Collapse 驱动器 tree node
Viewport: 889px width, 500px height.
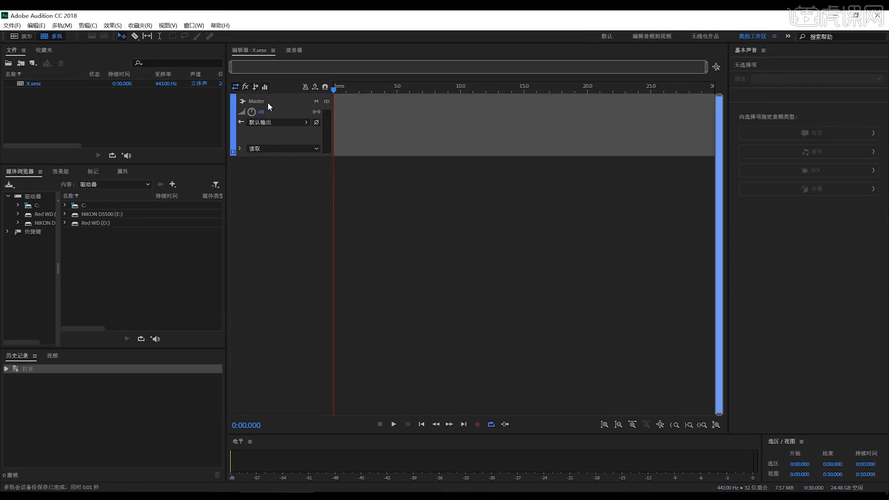point(8,196)
